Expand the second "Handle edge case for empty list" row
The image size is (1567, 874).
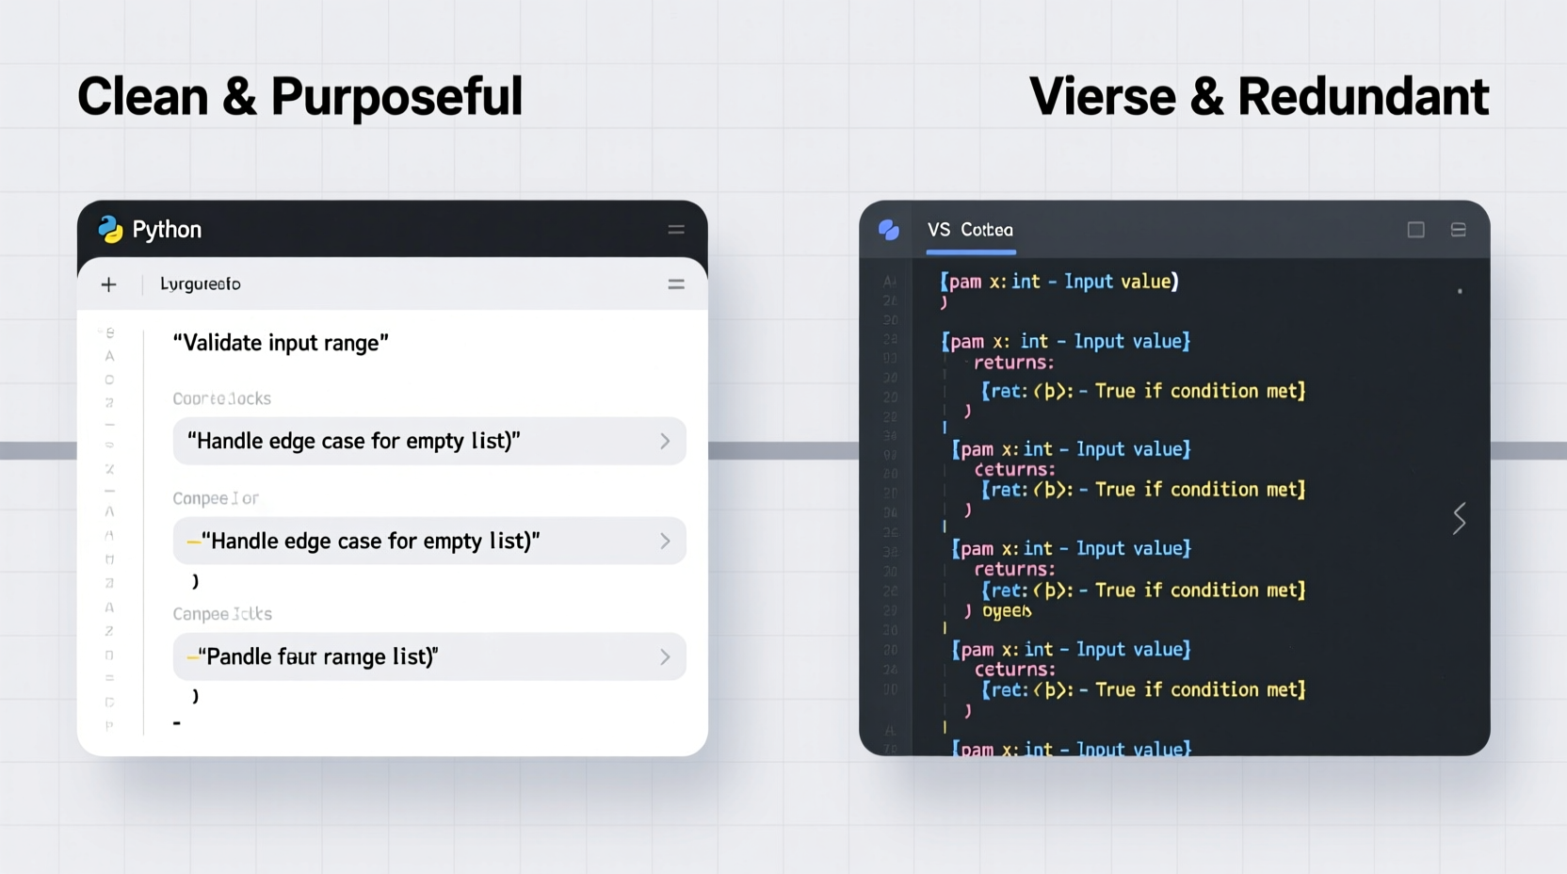point(429,541)
